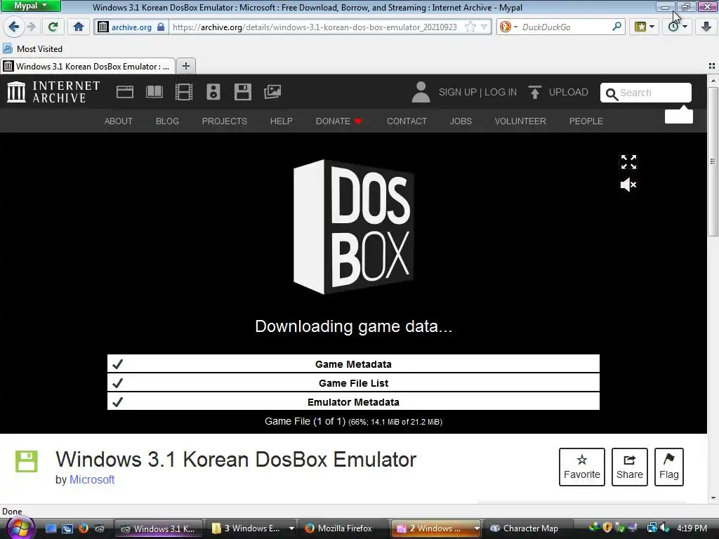This screenshot has width=719, height=539.
Task: Open the downloads arrow button
Action: (x=706, y=27)
